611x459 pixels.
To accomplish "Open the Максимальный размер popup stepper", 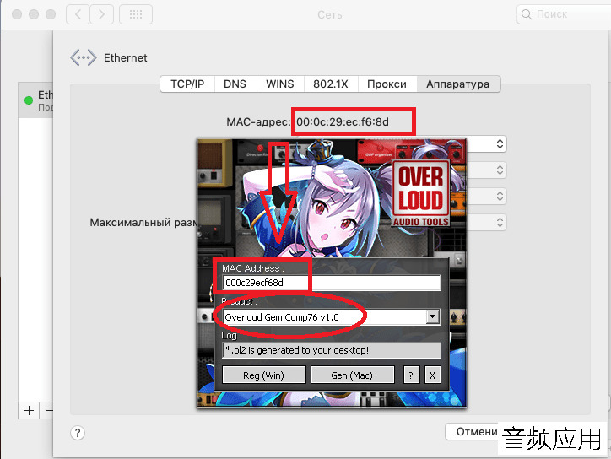I will pos(500,222).
